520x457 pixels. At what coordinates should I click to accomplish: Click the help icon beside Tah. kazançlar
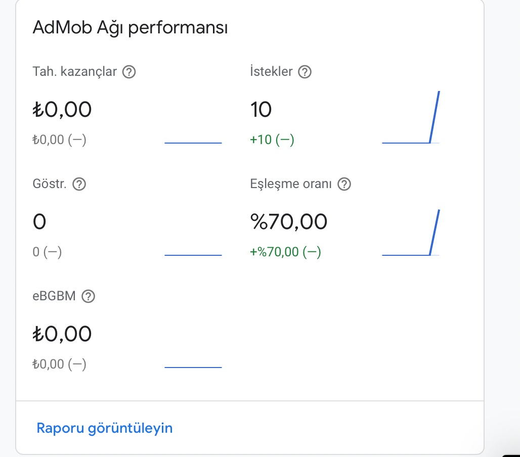129,72
